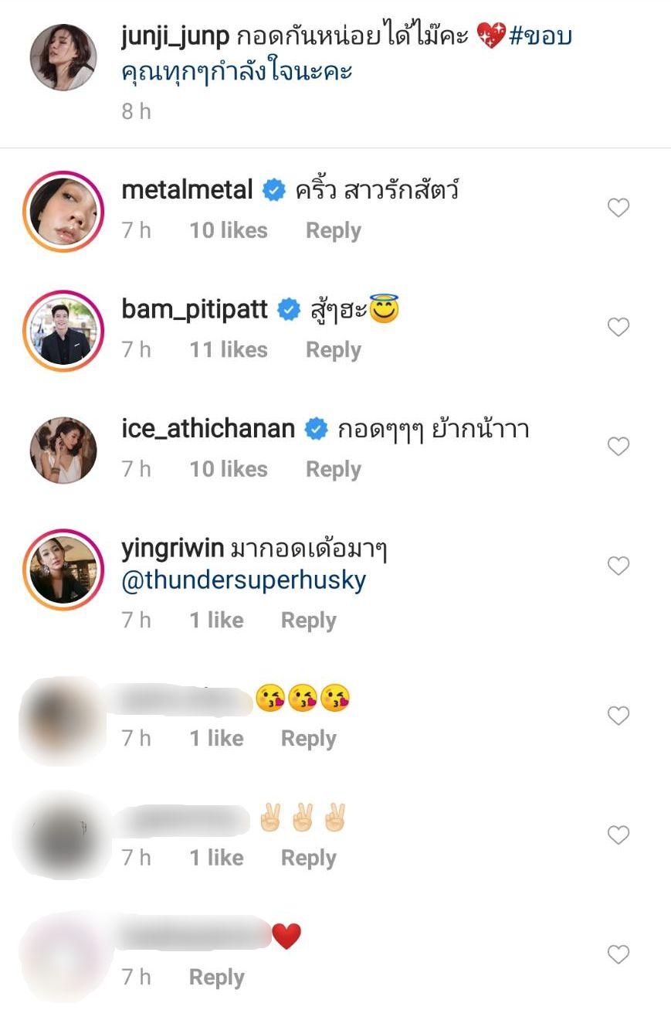Like the victory-hand emoji comment
Screen dimensions: 671x1010
pyautogui.click(x=618, y=835)
